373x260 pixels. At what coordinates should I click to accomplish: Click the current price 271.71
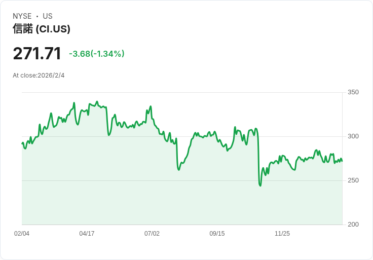pos(37,53)
